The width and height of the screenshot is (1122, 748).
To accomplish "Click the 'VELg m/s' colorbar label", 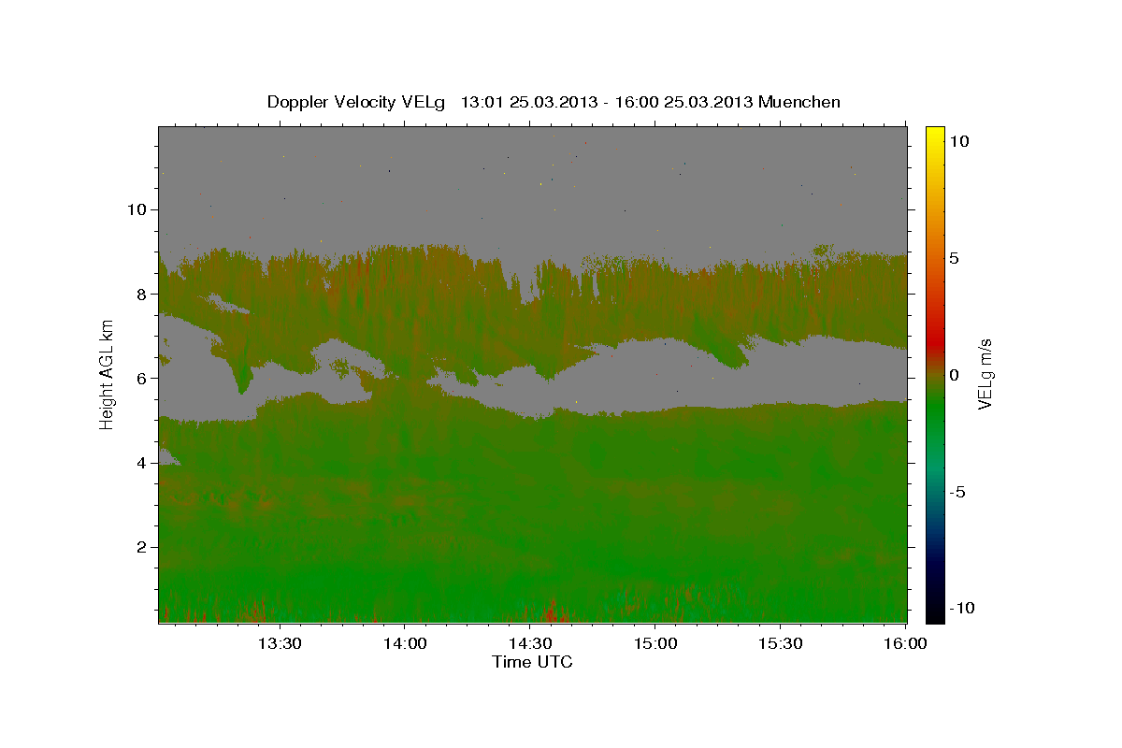I will coord(985,374).
